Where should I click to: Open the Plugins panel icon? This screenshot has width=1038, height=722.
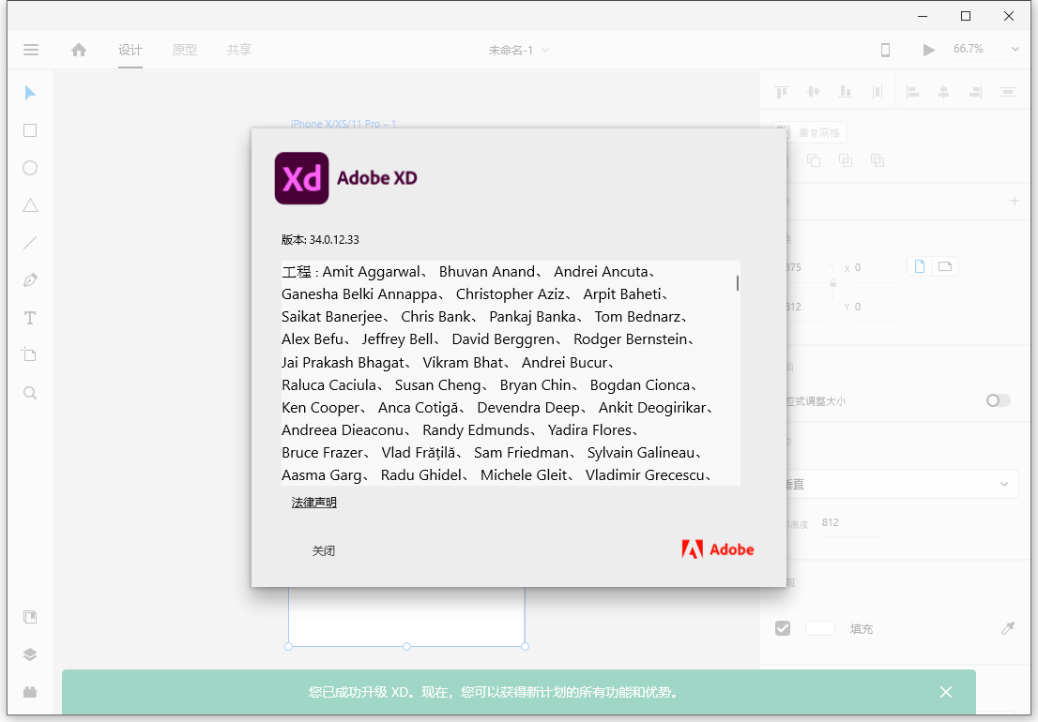pyautogui.click(x=30, y=692)
